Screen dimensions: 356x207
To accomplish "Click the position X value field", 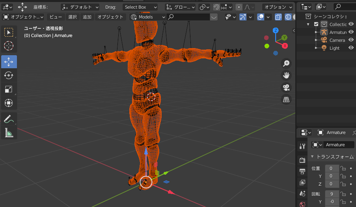I will 331,168.
